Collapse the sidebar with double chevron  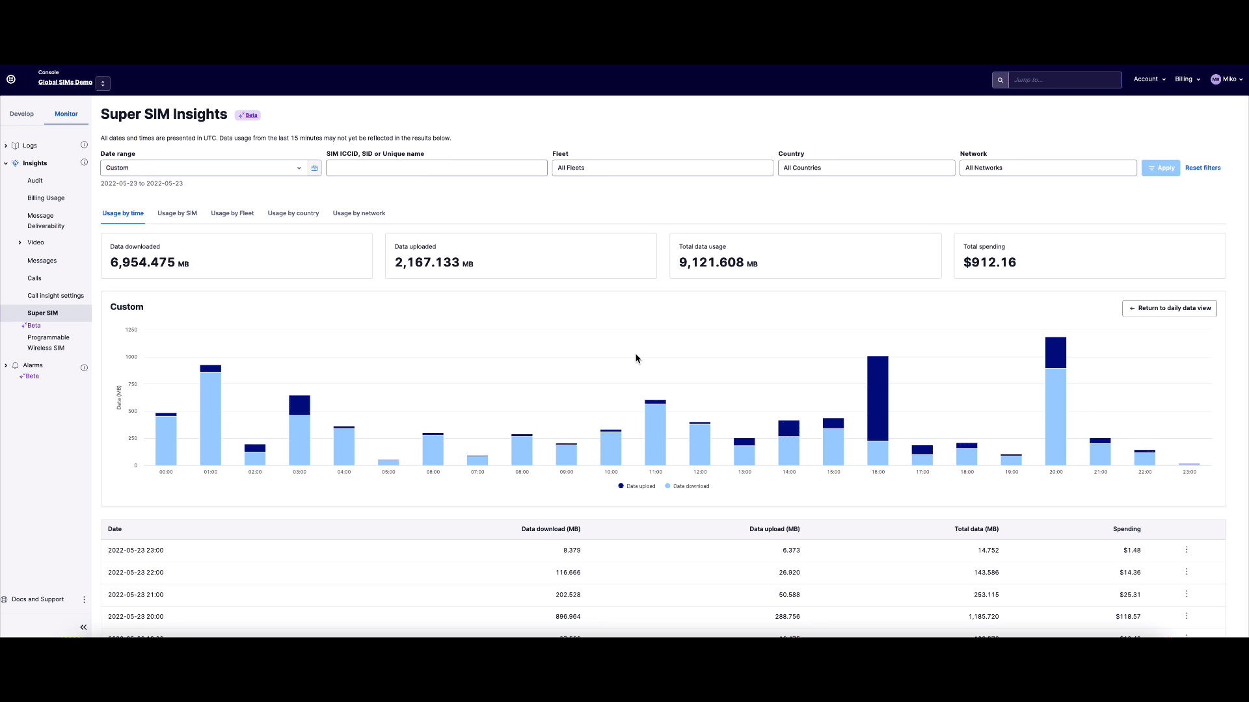tap(83, 627)
